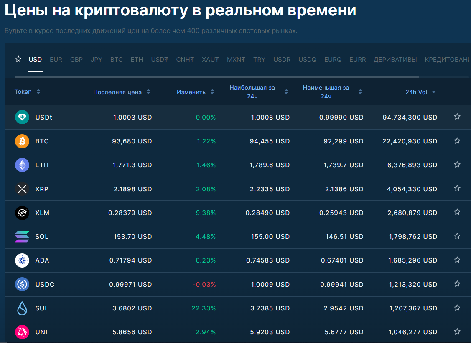Select the USD₮ tab
471x343 pixels.
[160, 59]
